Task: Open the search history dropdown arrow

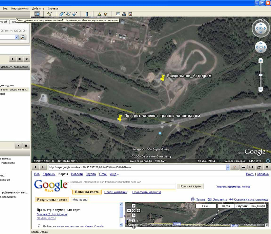Action: (x=16, y=37)
